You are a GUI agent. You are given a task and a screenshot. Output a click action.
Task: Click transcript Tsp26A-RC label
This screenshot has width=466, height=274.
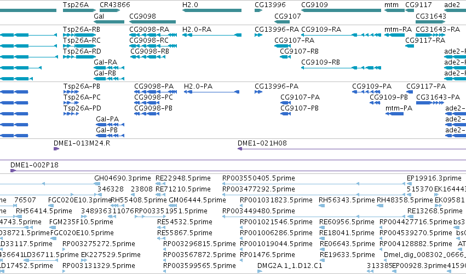(82, 40)
